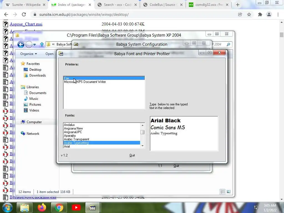Viewport: 284px width, 213px height.
Task: Click browser forward arrow
Action: (15, 14)
